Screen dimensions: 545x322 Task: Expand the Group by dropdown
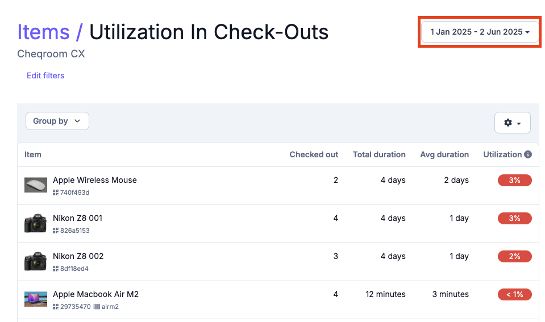[57, 121]
